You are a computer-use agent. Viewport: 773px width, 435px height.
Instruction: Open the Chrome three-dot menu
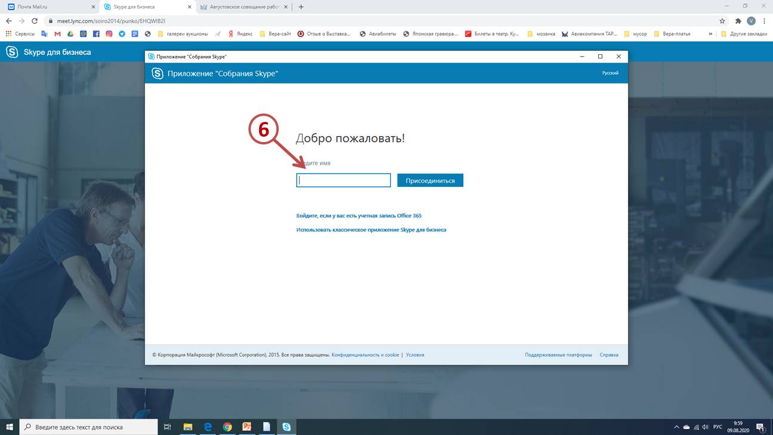coord(765,21)
